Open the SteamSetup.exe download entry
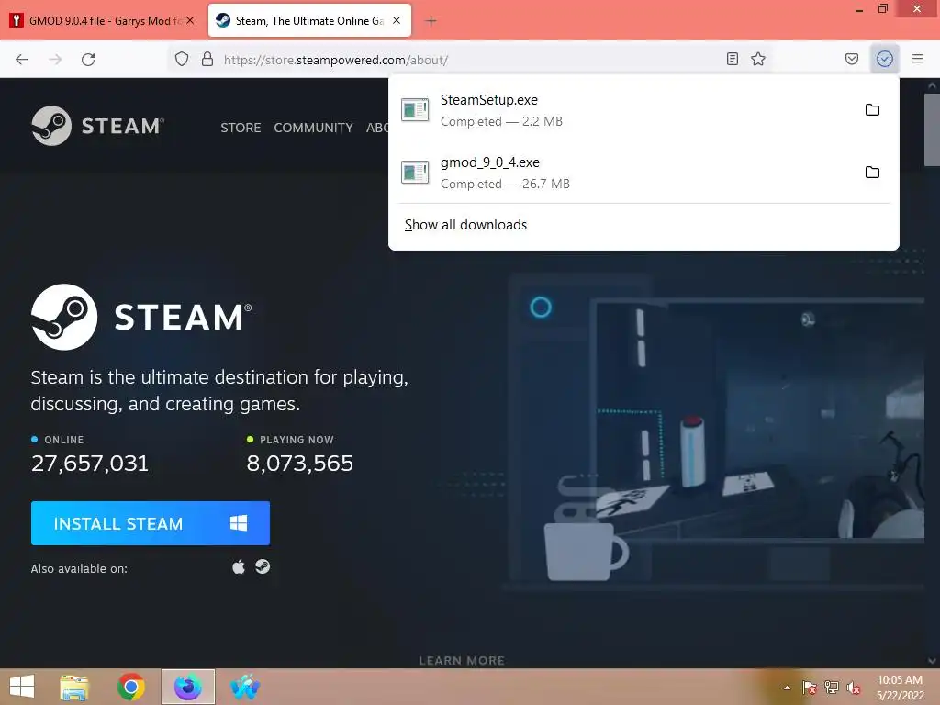940x705 pixels. point(643,110)
